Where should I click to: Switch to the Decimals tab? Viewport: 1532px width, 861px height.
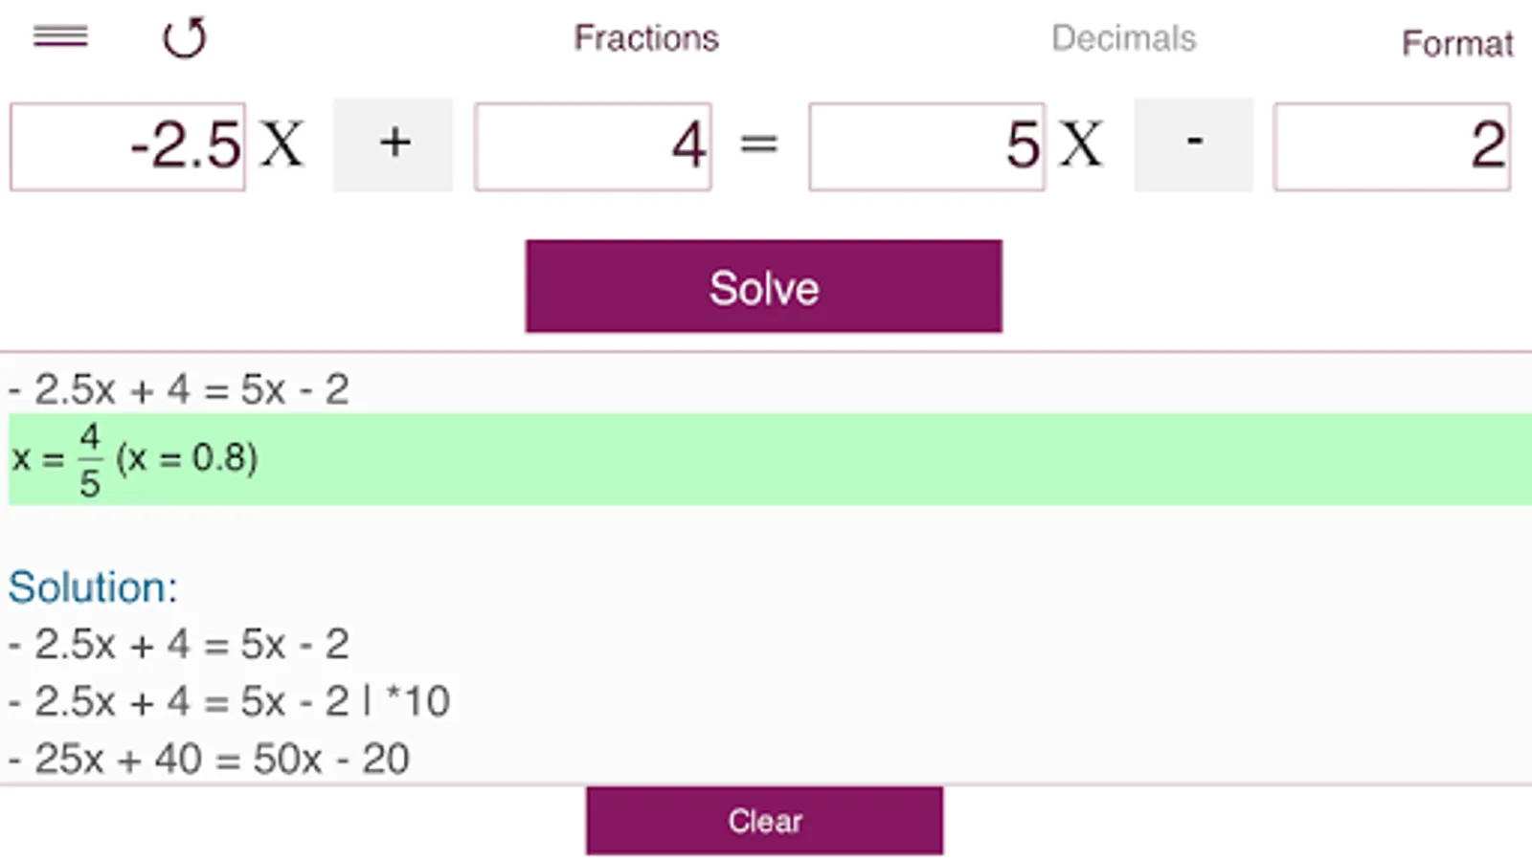tap(1123, 38)
